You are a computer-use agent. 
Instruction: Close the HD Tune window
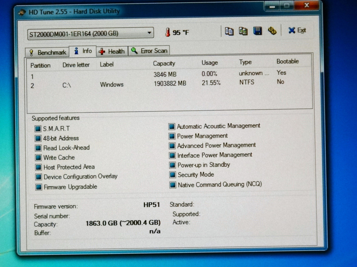click(x=306, y=5)
